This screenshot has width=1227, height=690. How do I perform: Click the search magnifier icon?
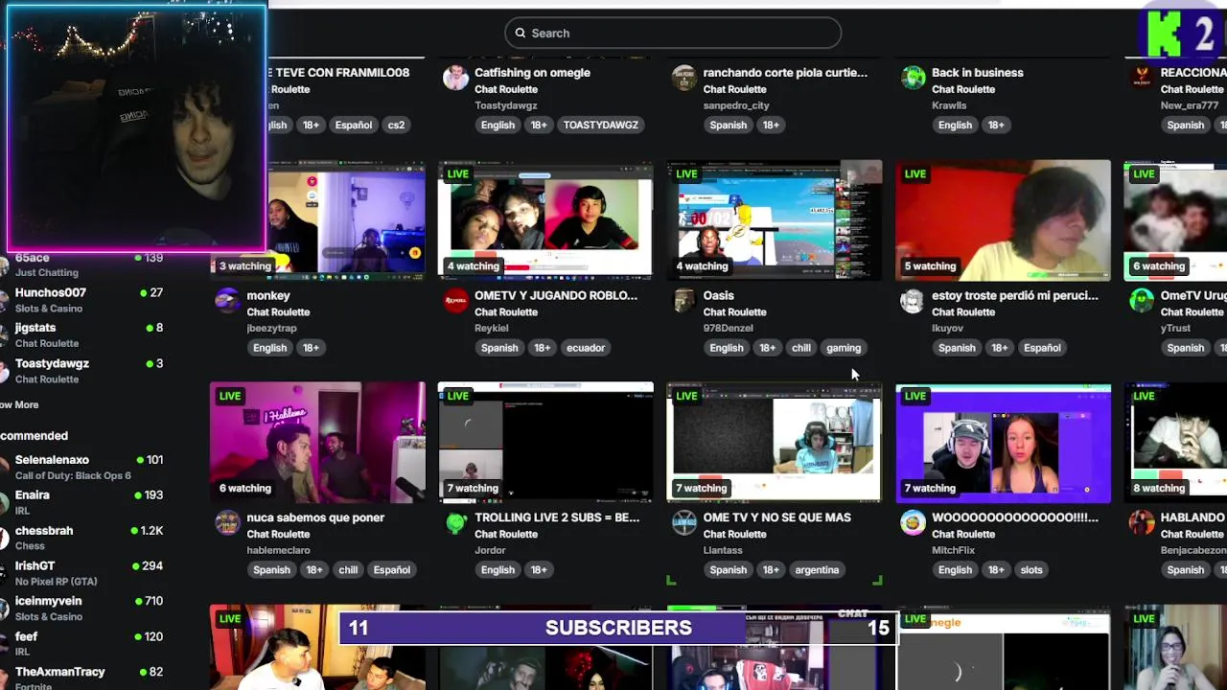tap(521, 33)
